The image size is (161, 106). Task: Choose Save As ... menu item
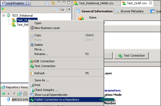tap(66, 80)
